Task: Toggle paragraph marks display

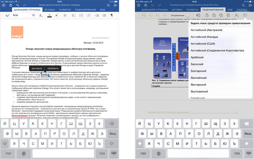Action: [x=111, y=15]
